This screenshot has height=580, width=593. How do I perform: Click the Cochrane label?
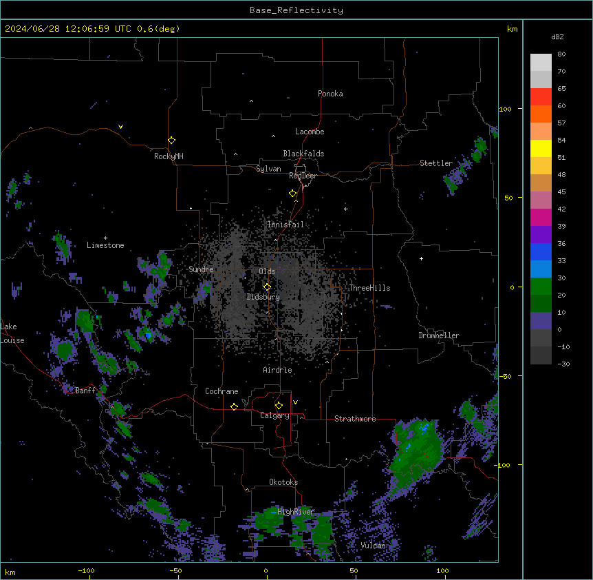(222, 391)
